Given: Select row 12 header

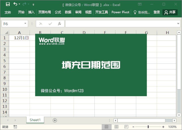Looking at the screenshot, I should [5, 101].
